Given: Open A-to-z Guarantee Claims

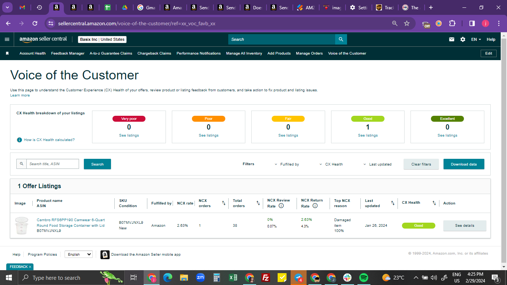Looking at the screenshot, I should point(111,53).
